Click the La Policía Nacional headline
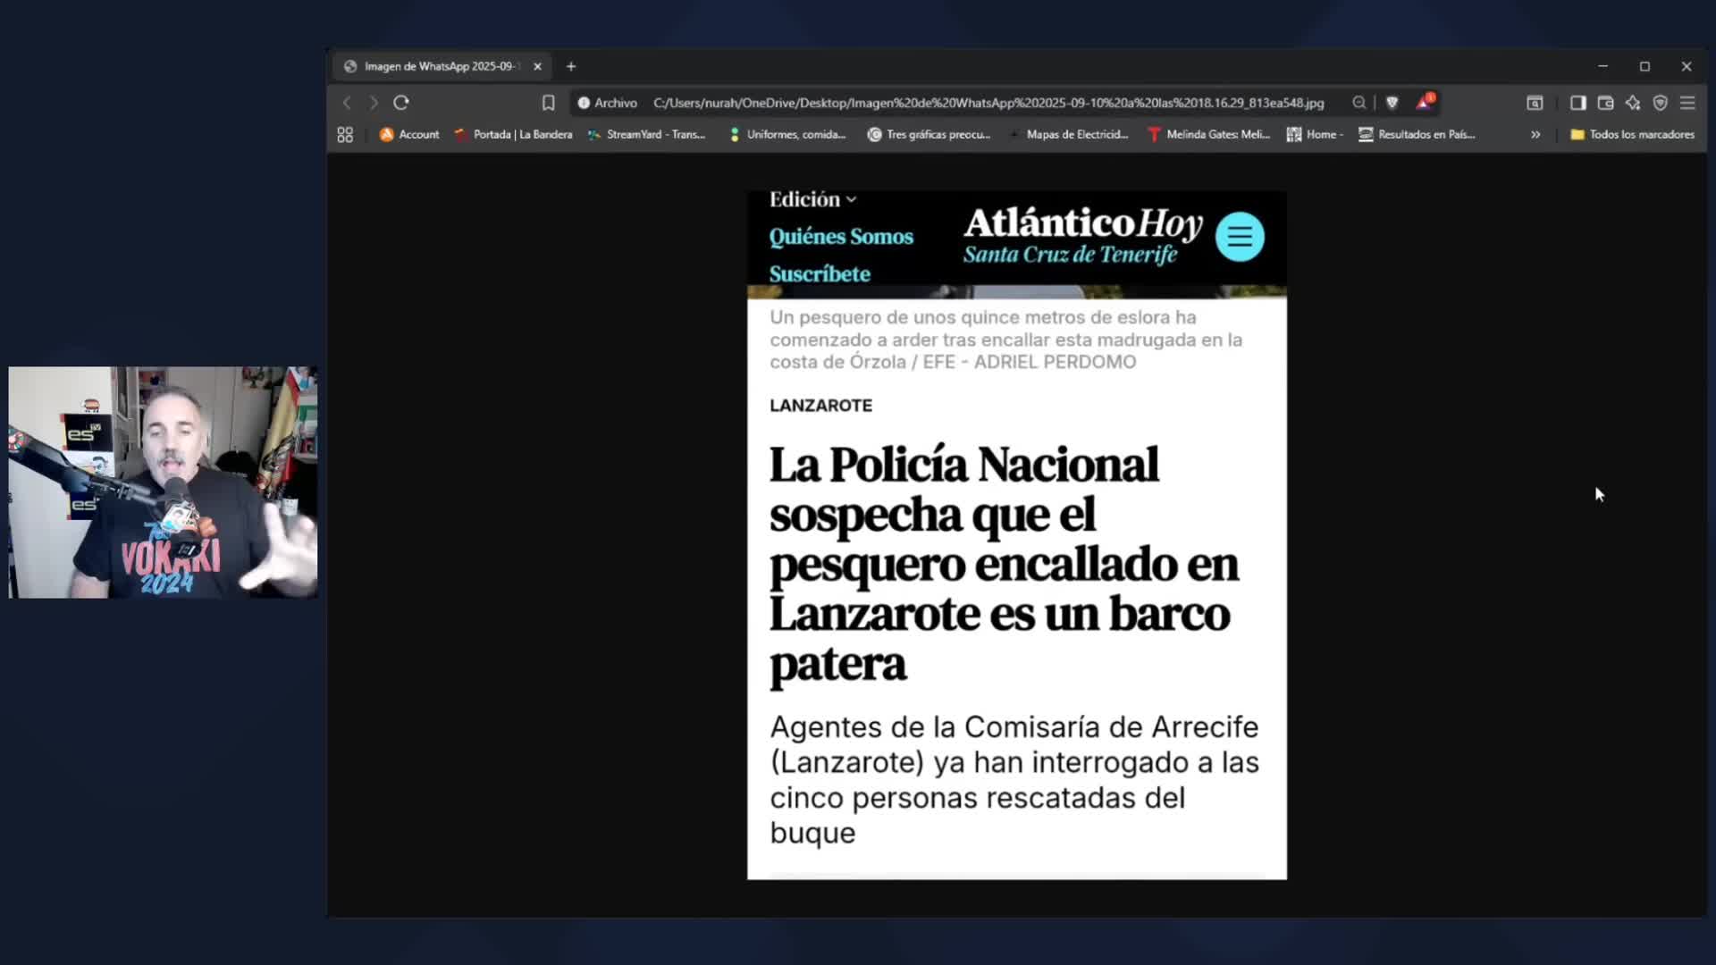This screenshot has height=965, width=1716. pyautogui.click(x=1004, y=565)
